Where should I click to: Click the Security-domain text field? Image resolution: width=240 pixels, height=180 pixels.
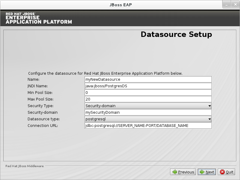[148, 112]
